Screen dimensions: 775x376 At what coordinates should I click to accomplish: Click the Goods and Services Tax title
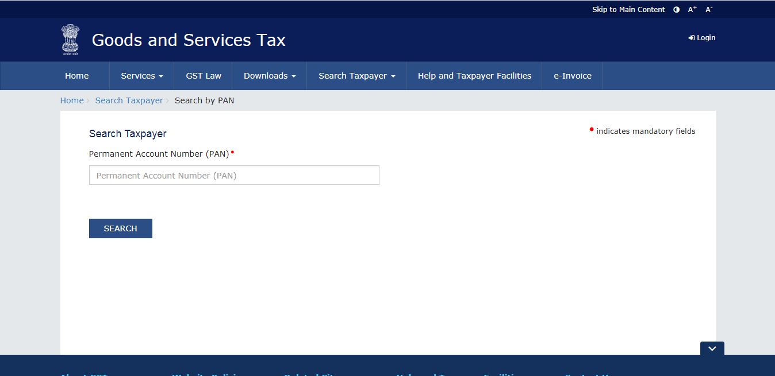coord(189,40)
